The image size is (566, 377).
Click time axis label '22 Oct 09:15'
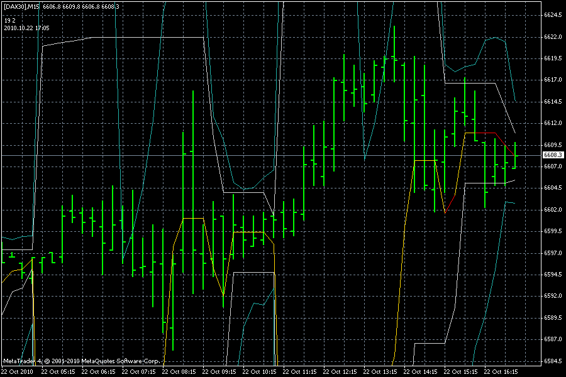[x=219, y=371]
